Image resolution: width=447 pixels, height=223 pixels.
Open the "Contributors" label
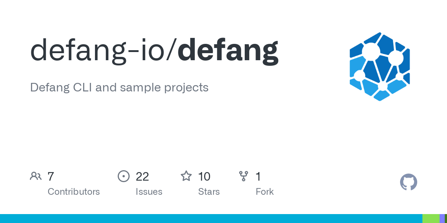click(x=74, y=192)
